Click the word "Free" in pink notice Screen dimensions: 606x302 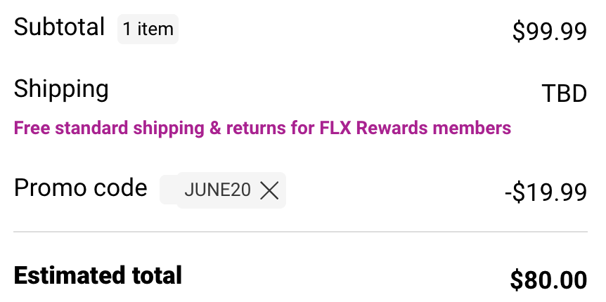[32, 128]
